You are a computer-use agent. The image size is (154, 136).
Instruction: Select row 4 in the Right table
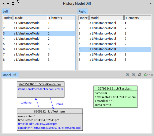pos(115,39)
